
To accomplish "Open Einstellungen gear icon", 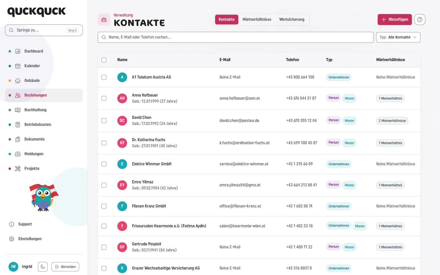I will 12,239.
